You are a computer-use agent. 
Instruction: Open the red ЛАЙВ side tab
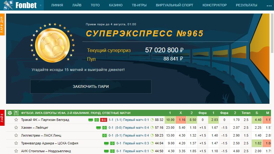tap(2, 118)
